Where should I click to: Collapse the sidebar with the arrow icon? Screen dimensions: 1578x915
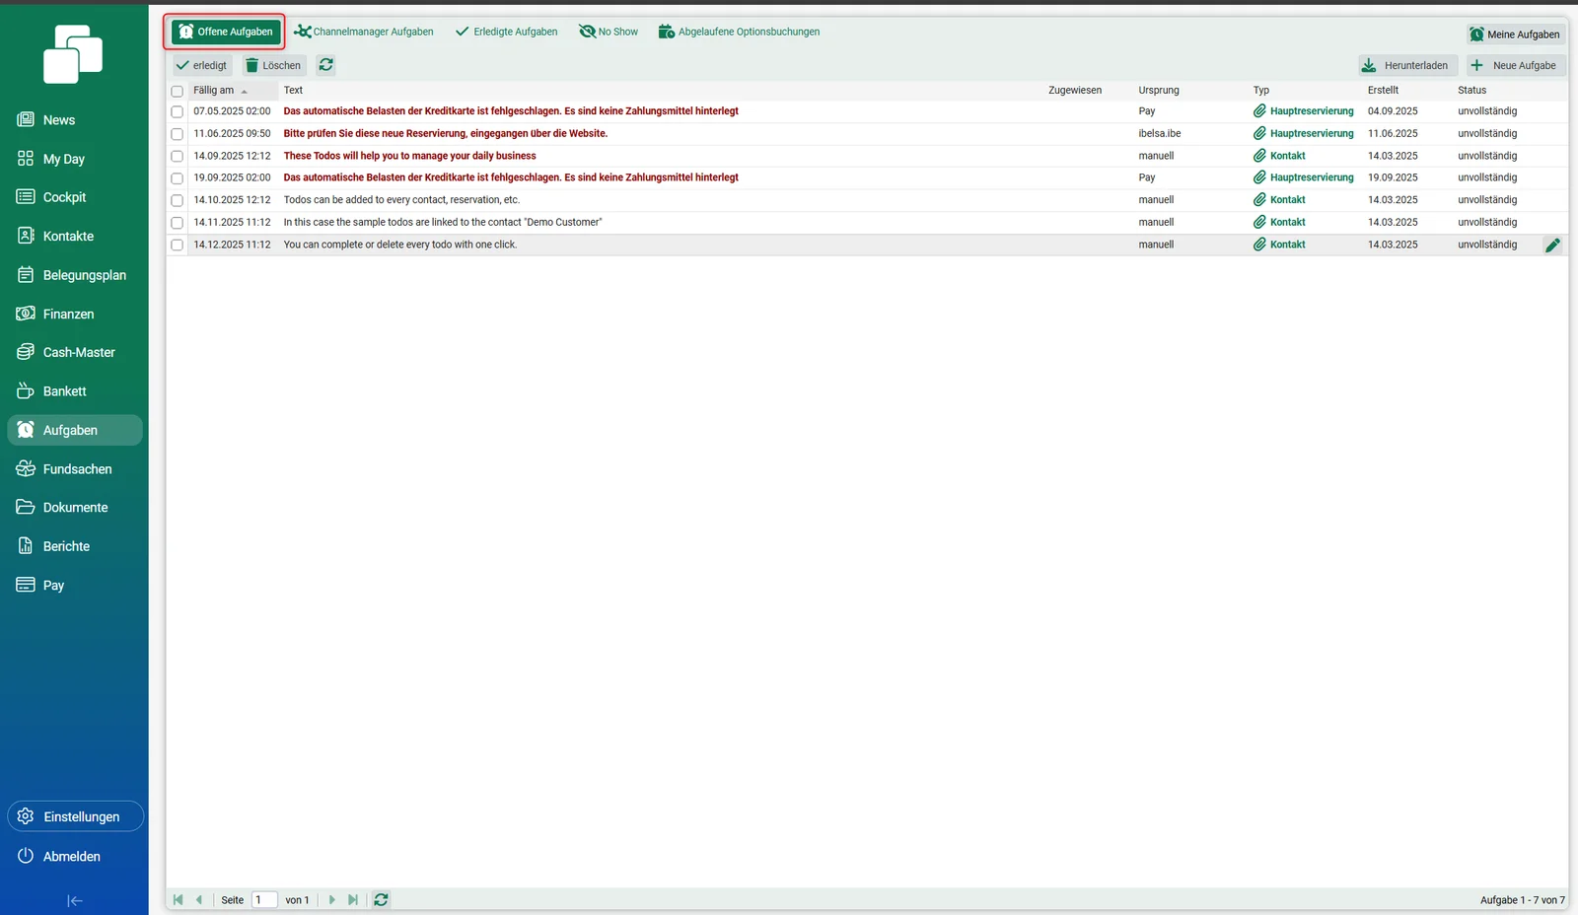(74, 900)
